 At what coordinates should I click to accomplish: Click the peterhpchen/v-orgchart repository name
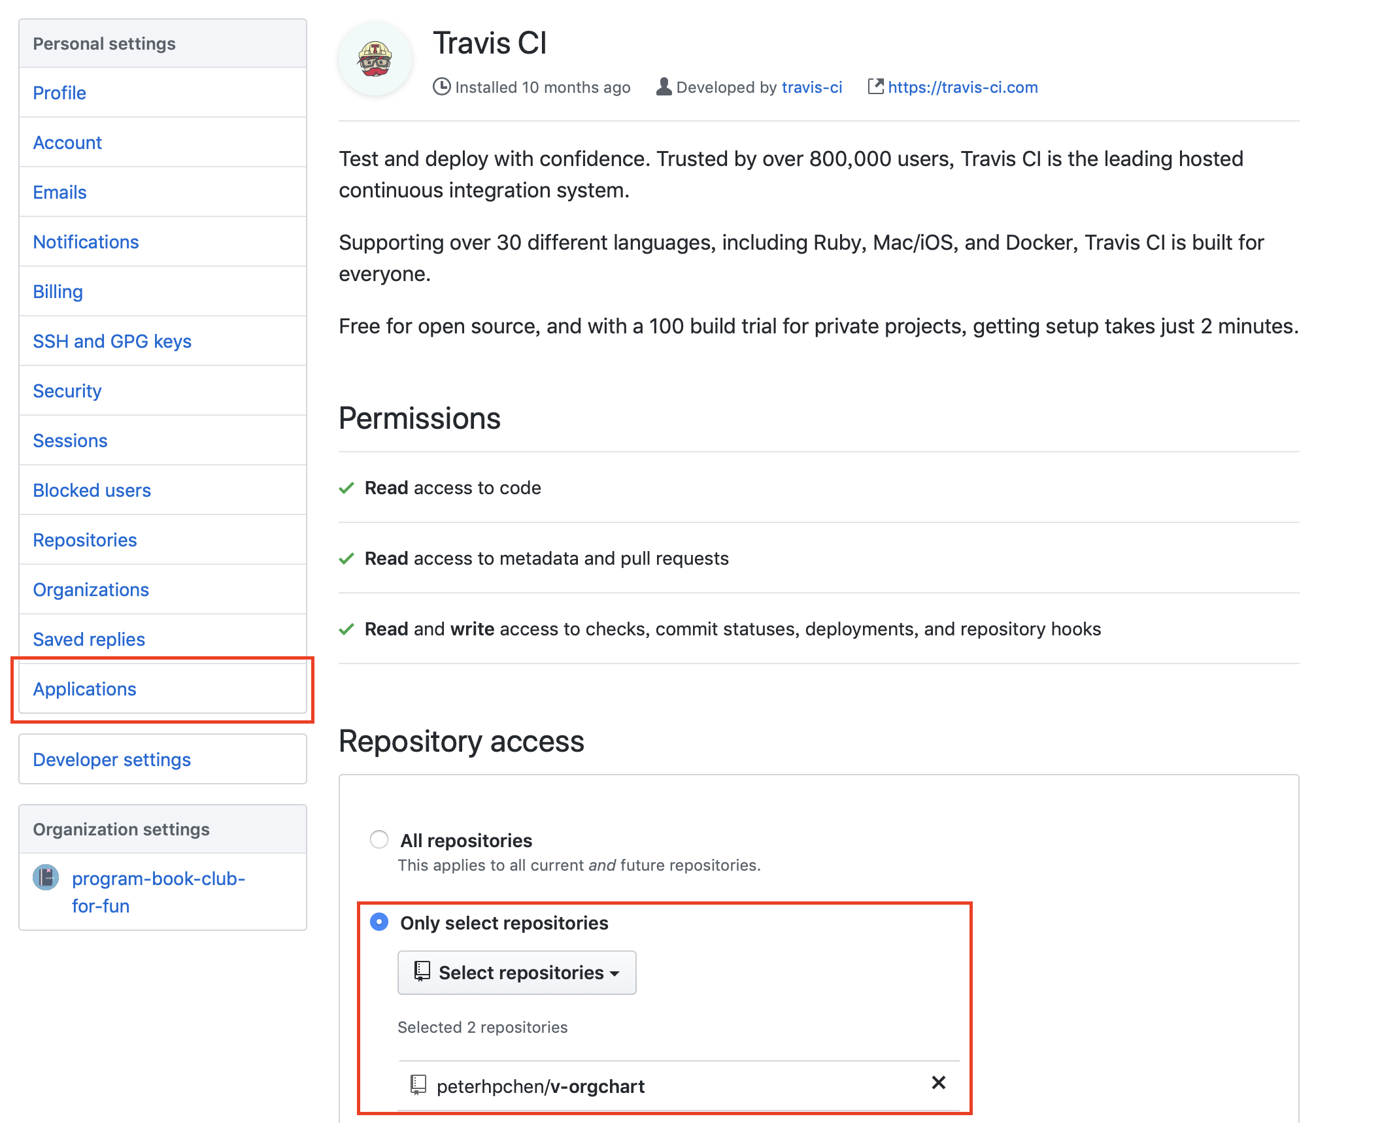click(x=541, y=1086)
